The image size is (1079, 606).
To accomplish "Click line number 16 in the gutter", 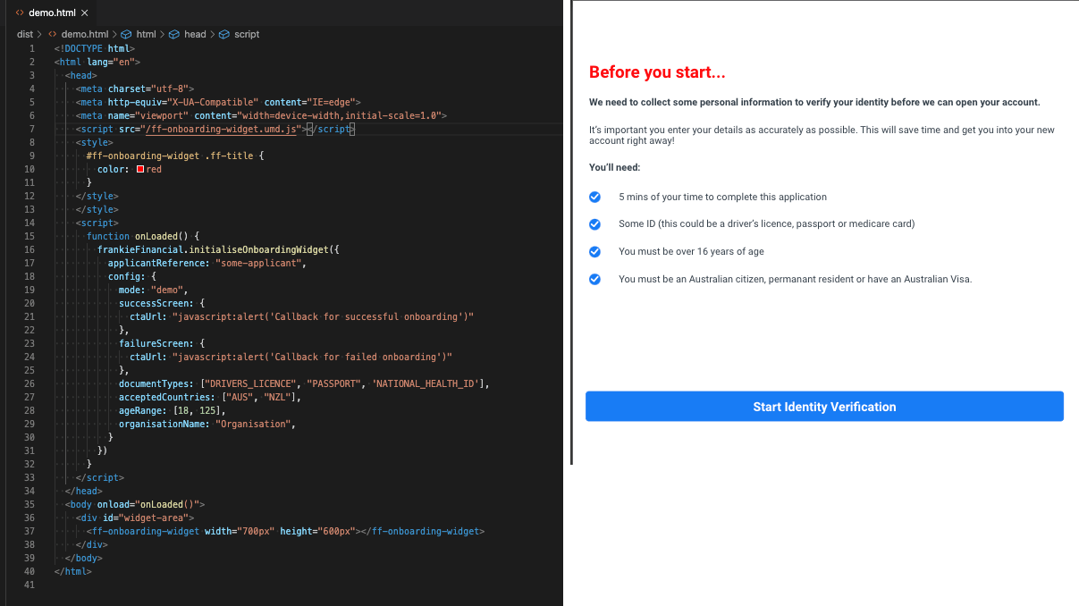I will [x=30, y=249].
